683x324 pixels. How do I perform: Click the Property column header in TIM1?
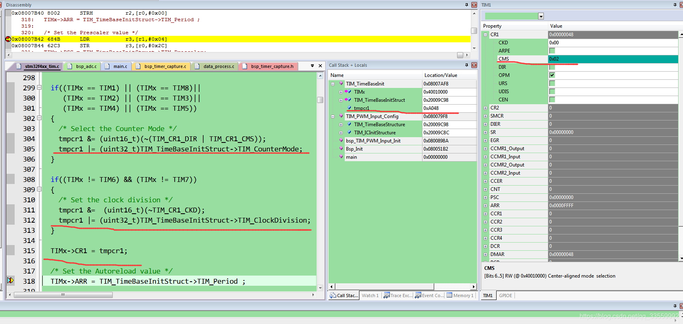515,26
